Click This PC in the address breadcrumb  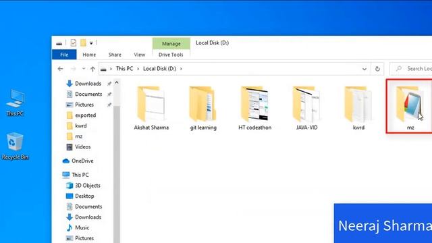click(124, 69)
